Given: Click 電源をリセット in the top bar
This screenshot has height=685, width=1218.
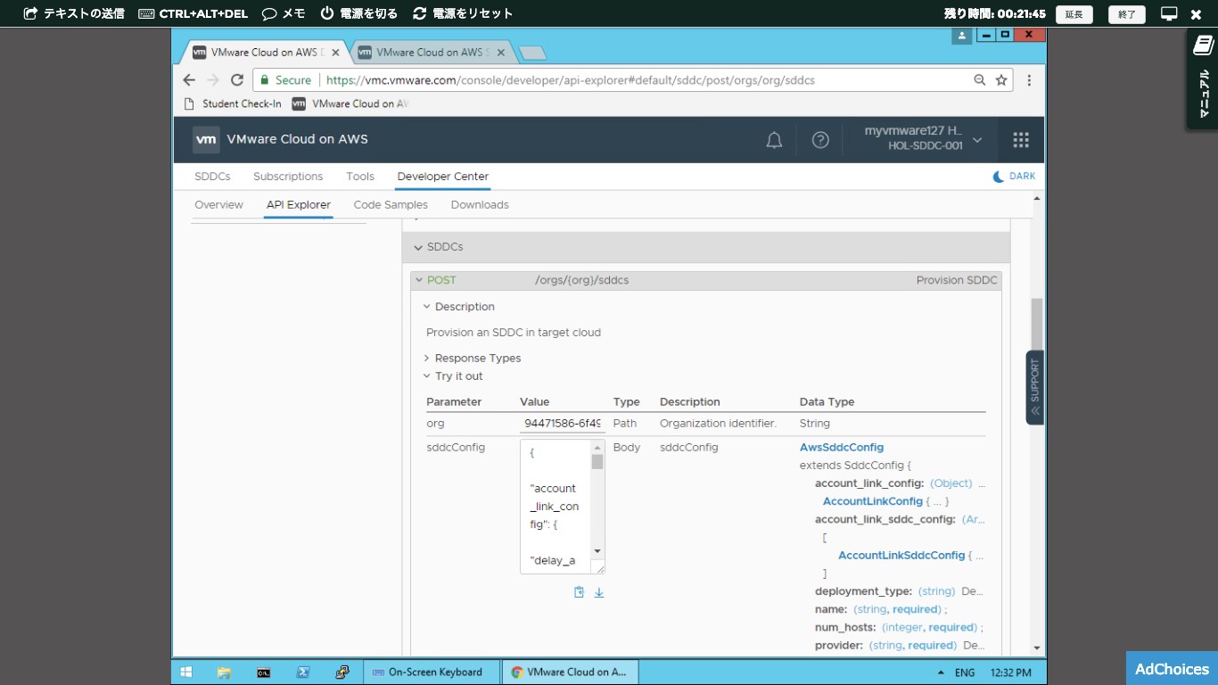Looking at the screenshot, I should 463,13.
